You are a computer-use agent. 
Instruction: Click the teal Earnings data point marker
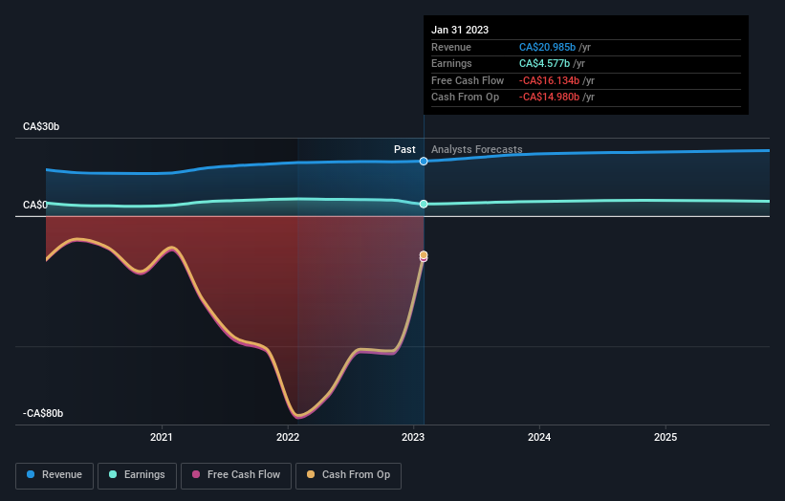click(x=424, y=204)
